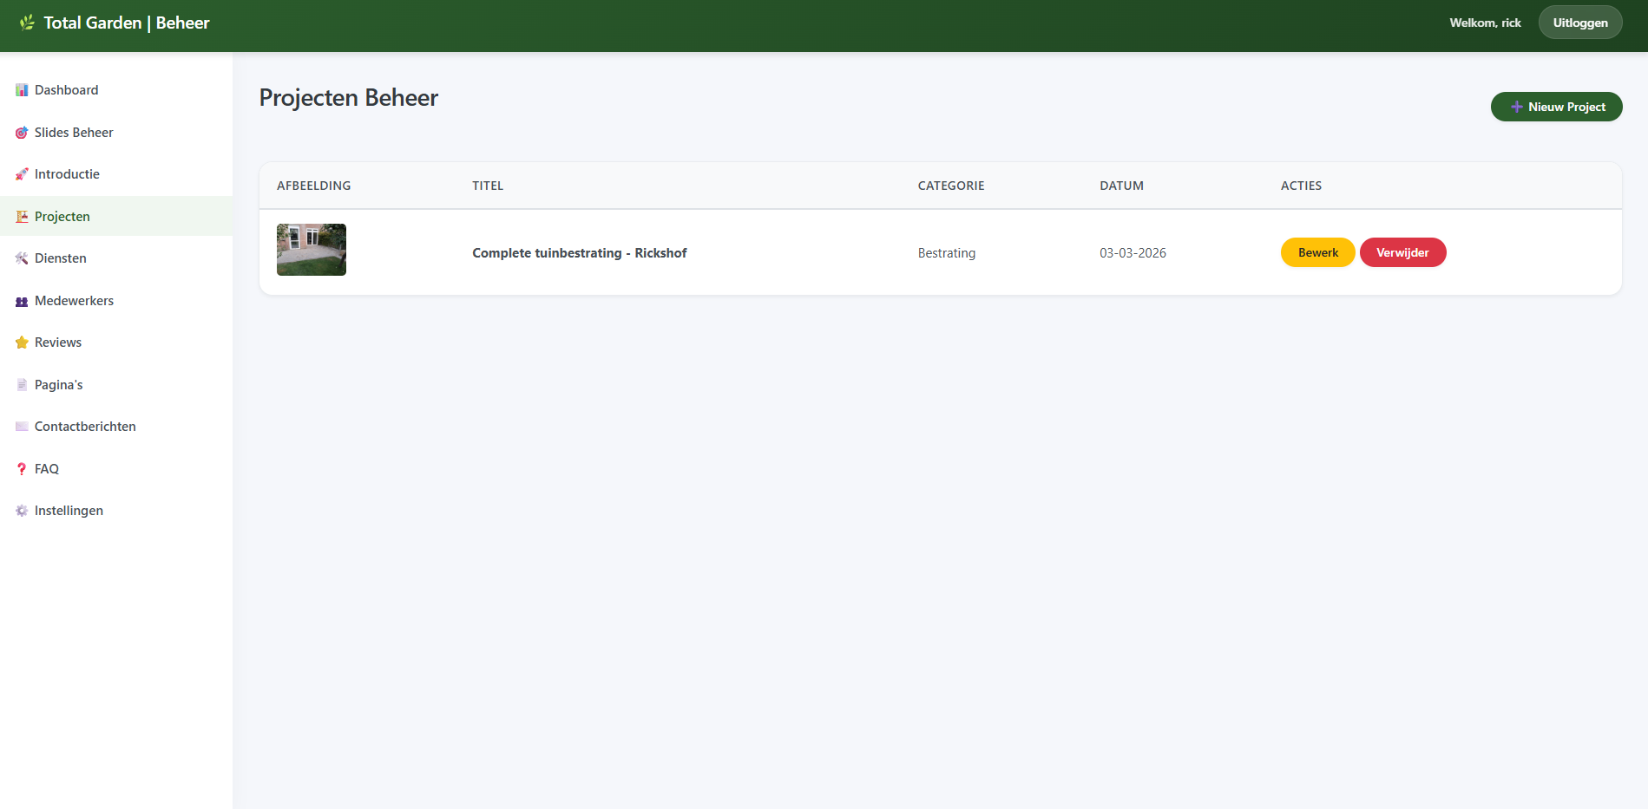Click the Bestrating category cell
This screenshot has height=809, width=1648.
point(947,253)
